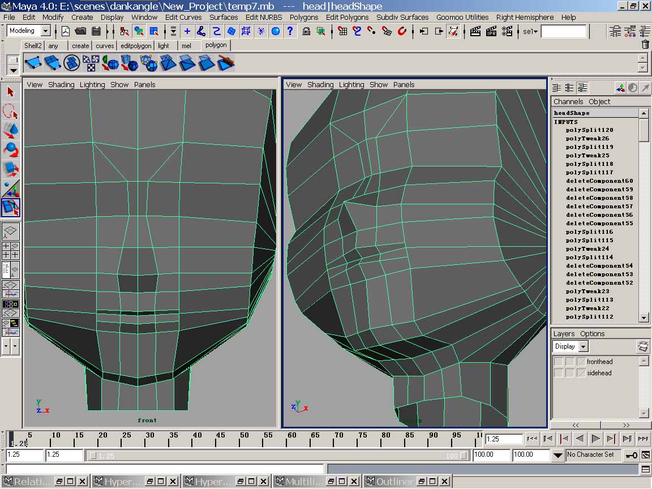
Task: Select the Lasso tool in the toolbox
Action: 11,110
